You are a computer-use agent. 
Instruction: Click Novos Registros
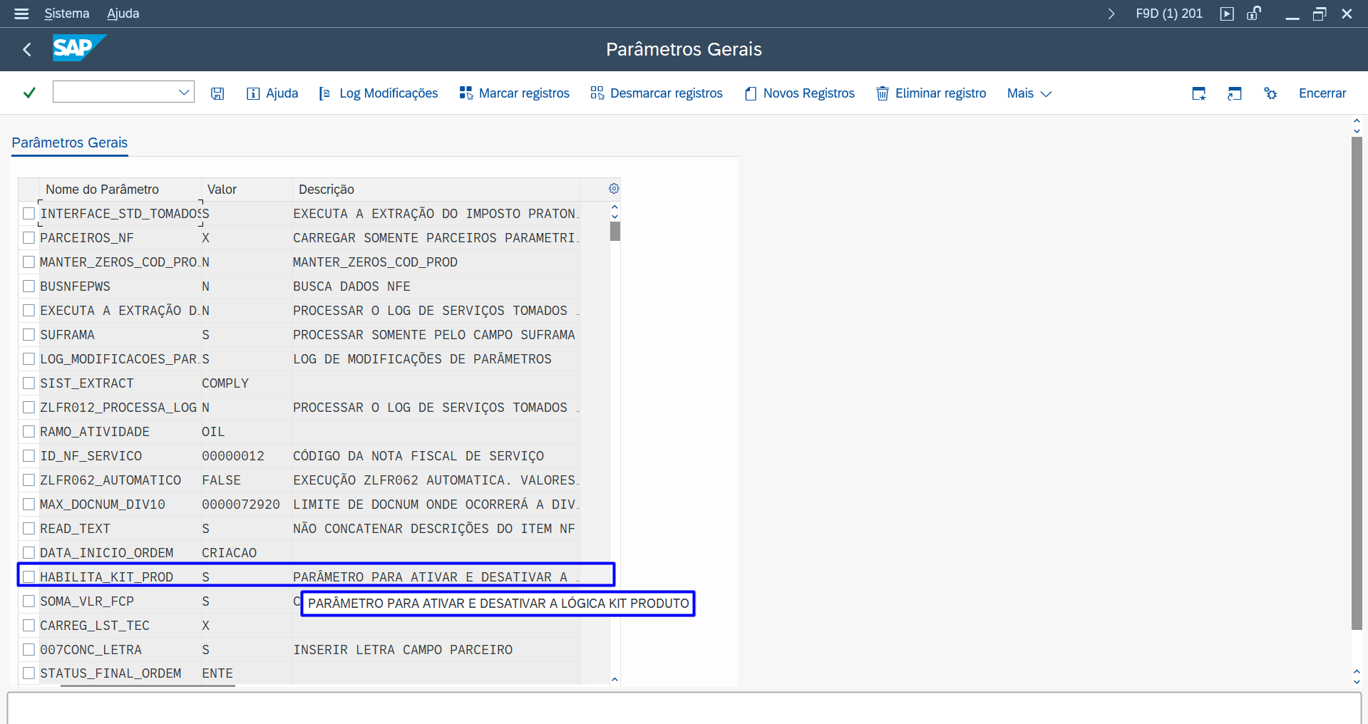[799, 93]
